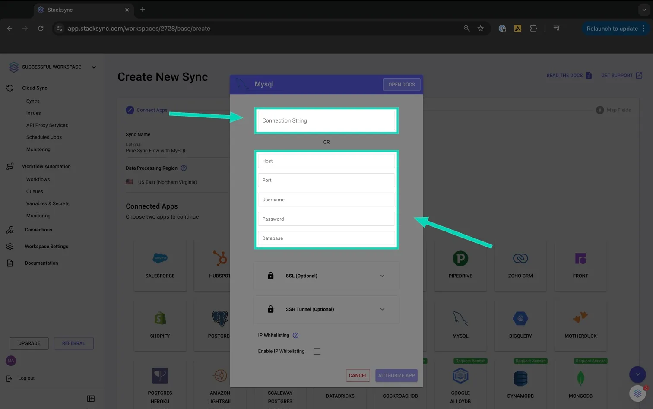Screen dimensions: 653x409
Task: Open a new browser tab
Action: click(143, 10)
